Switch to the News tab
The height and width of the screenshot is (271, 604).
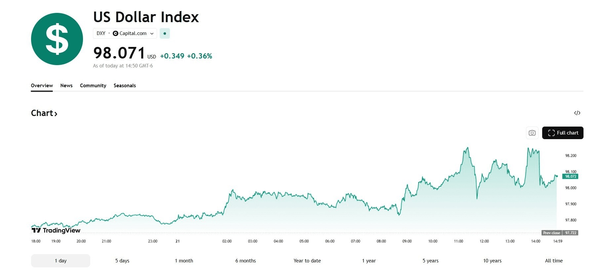point(66,86)
